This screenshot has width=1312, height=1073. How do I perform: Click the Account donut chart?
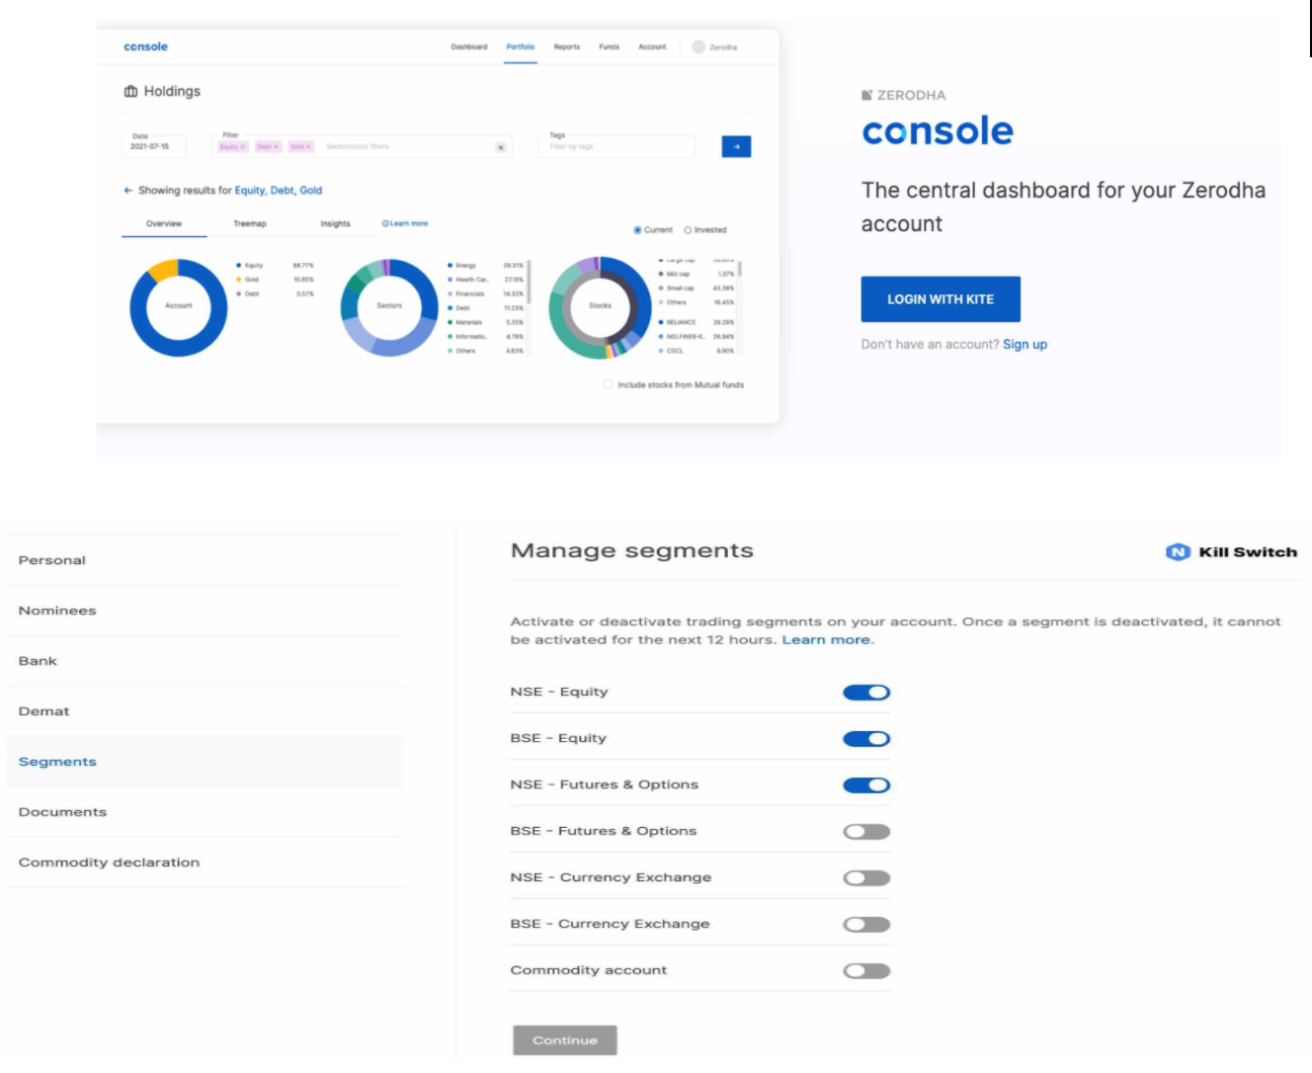click(x=178, y=307)
